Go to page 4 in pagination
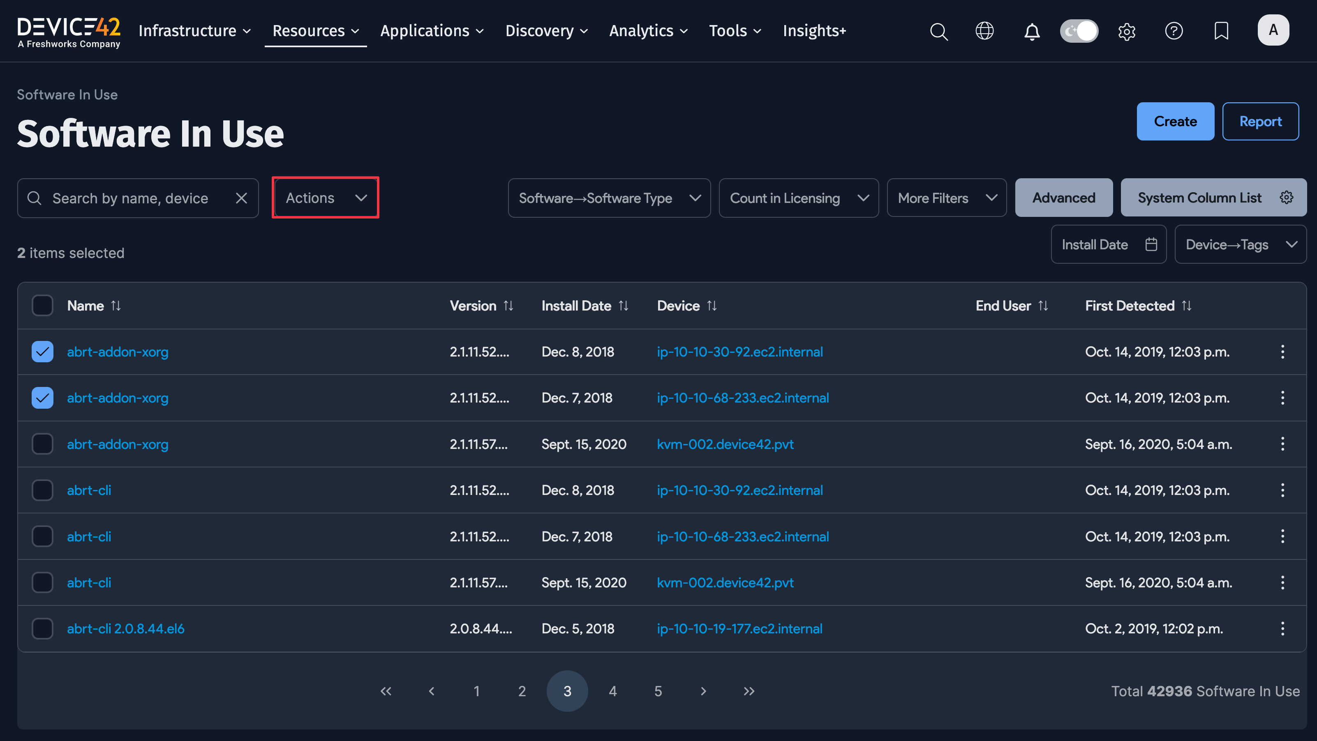The image size is (1317, 741). pyautogui.click(x=612, y=691)
